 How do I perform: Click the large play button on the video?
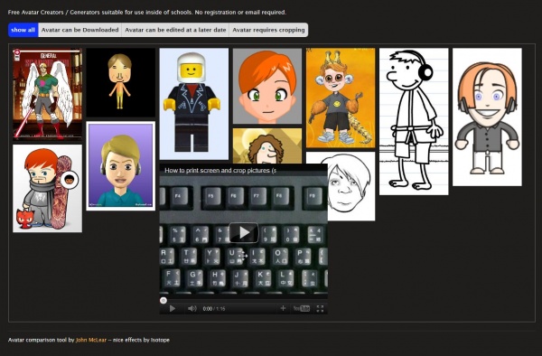click(243, 232)
